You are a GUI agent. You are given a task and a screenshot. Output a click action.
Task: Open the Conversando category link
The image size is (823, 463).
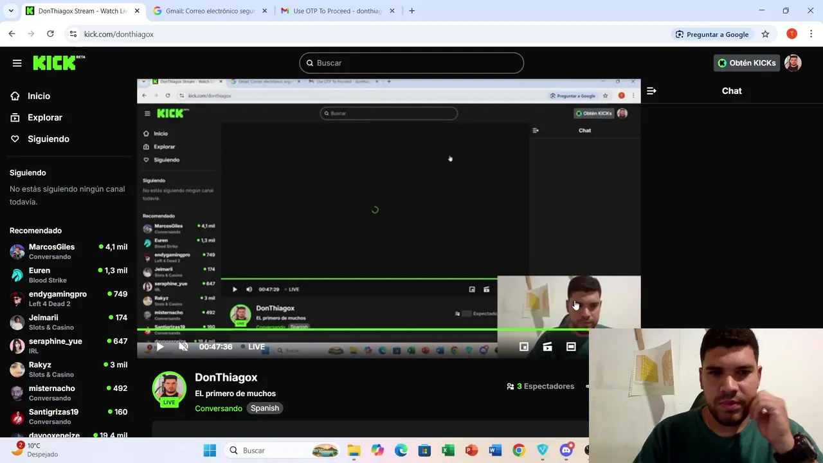[219, 408]
